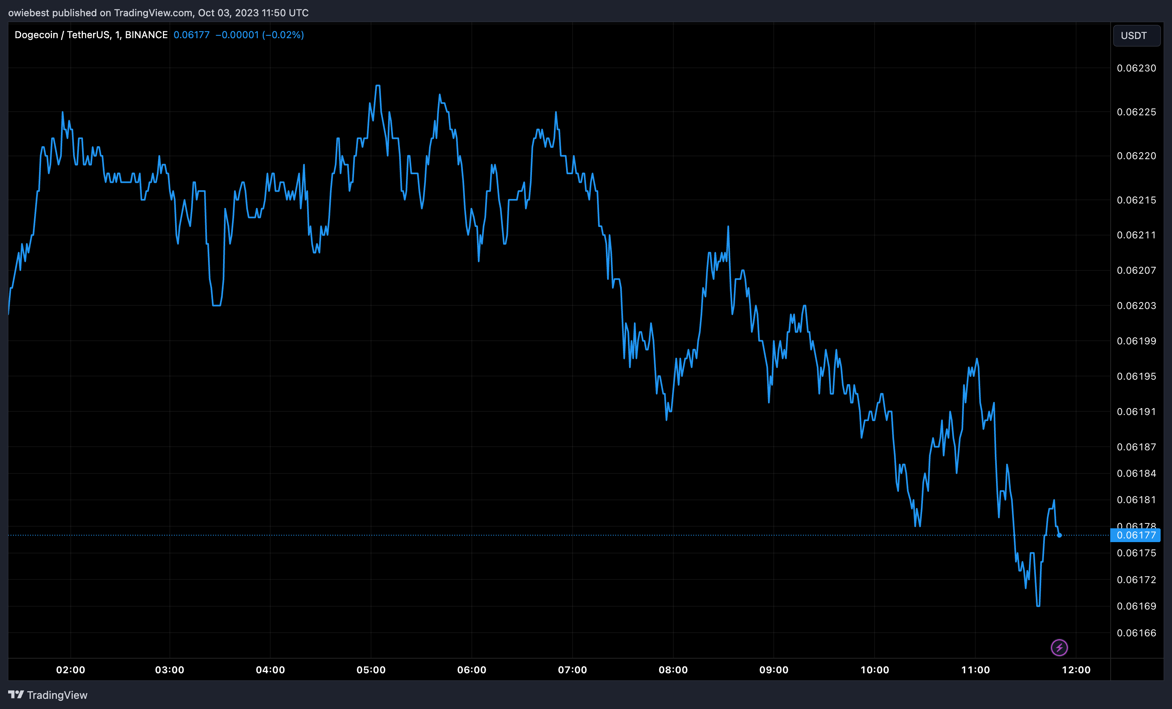Viewport: 1172px width, 709px height.
Task: Click the 0.06187 price axis label
Action: click(x=1136, y=447)
